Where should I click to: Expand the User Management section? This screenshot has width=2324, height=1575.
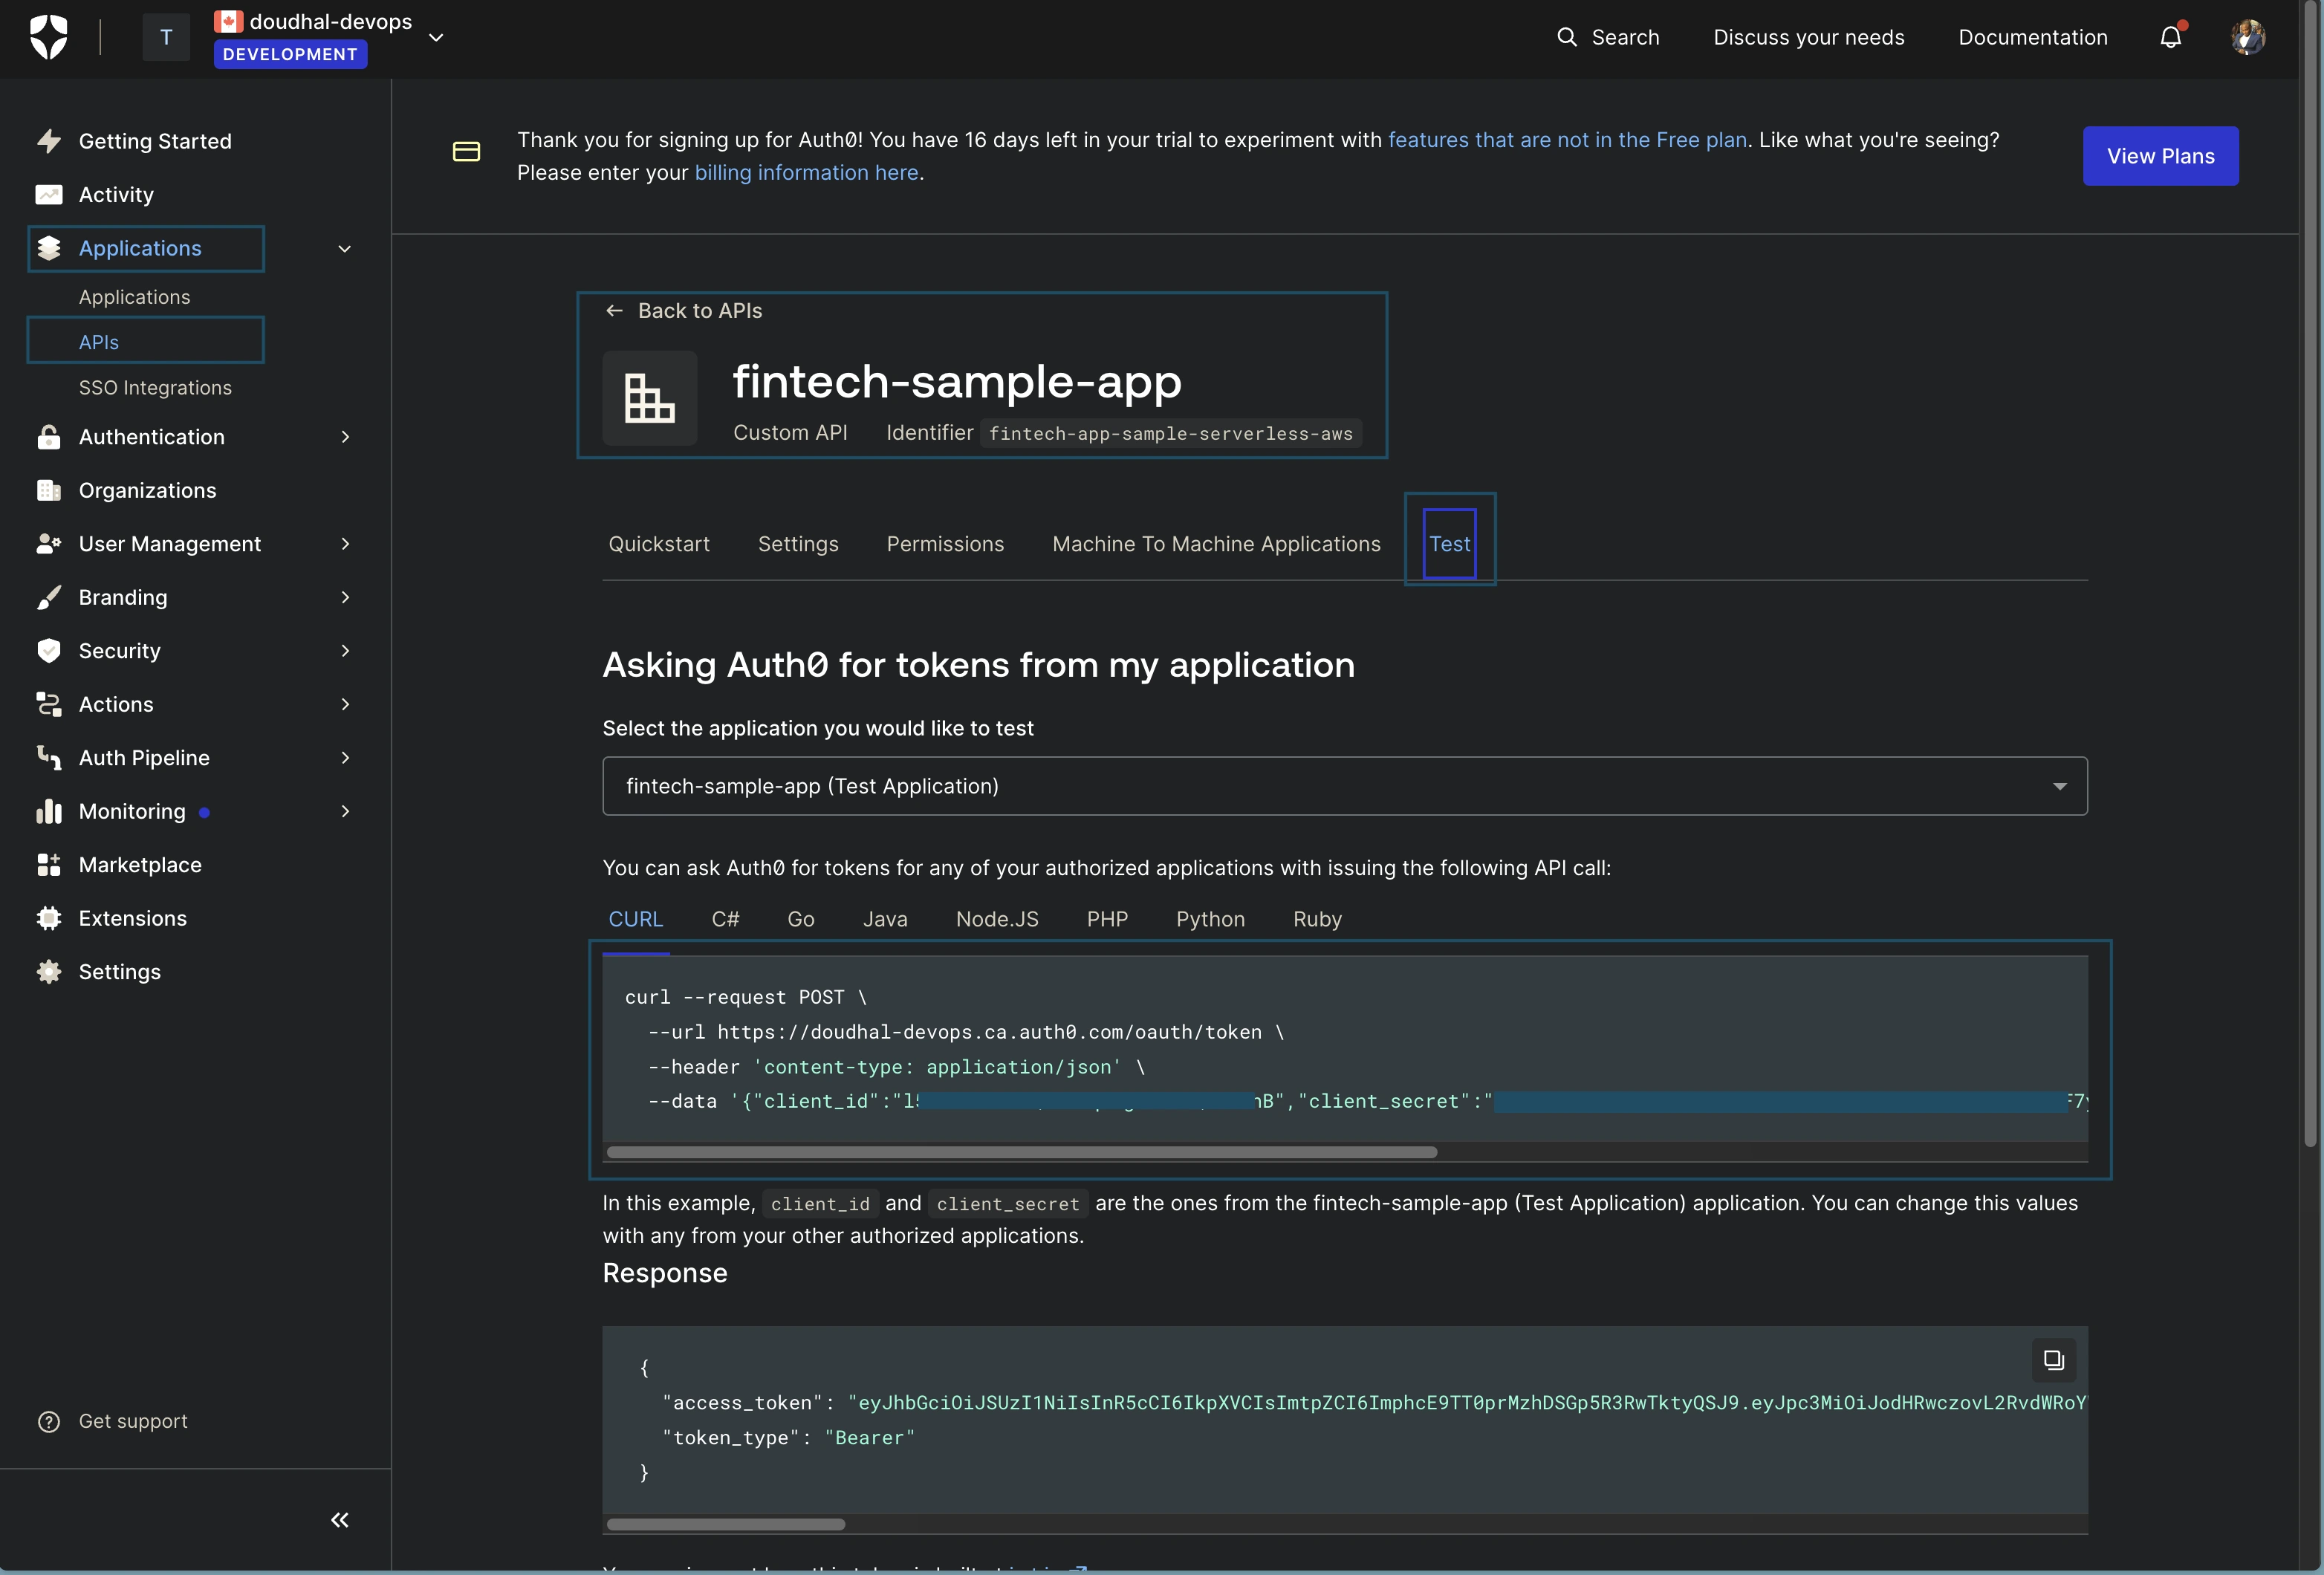point(345,544)
